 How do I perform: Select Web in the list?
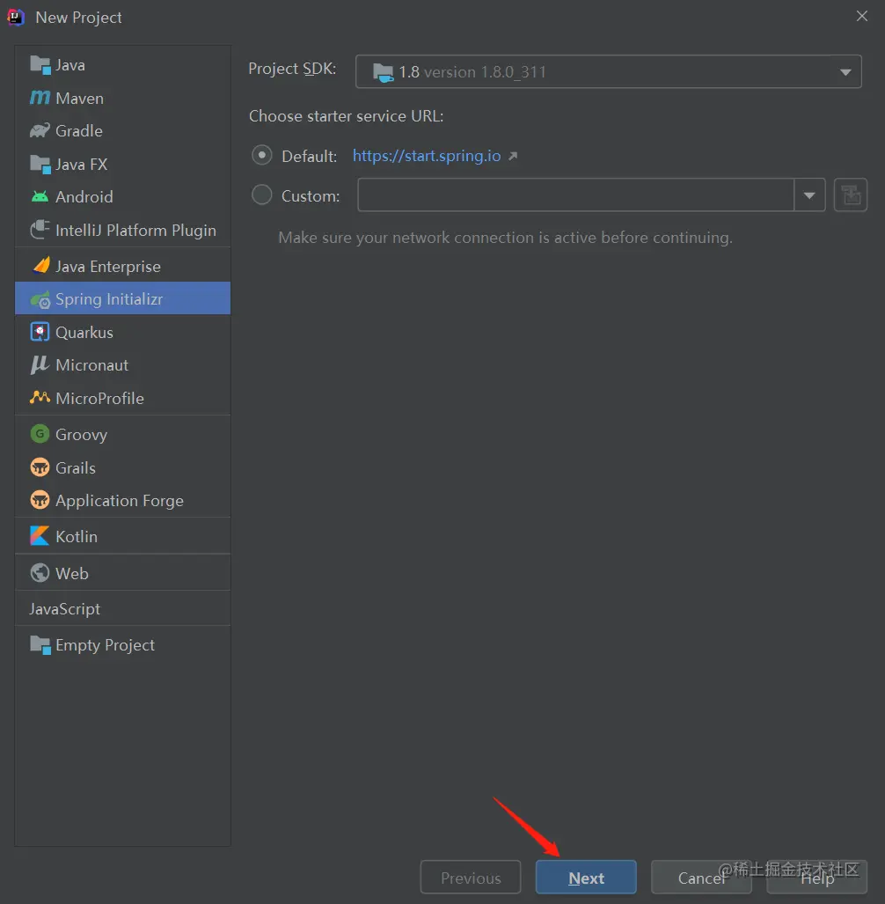point(123,573)
